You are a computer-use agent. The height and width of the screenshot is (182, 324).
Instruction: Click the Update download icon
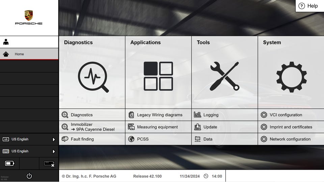(197, 127)
